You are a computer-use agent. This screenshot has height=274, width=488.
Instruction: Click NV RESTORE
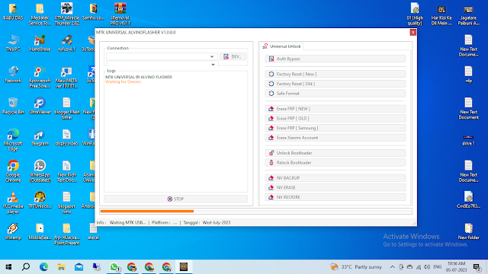(x=335, y=197)
